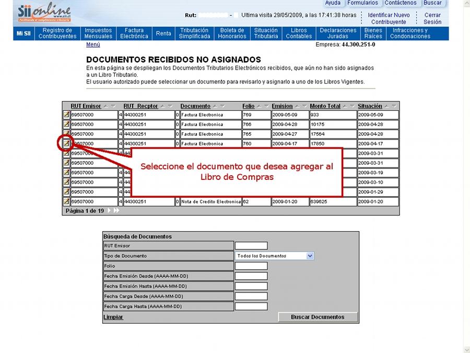
Task: Sort Folio column descending arrow
Action: pyautogui.click(x=266, y=106)
